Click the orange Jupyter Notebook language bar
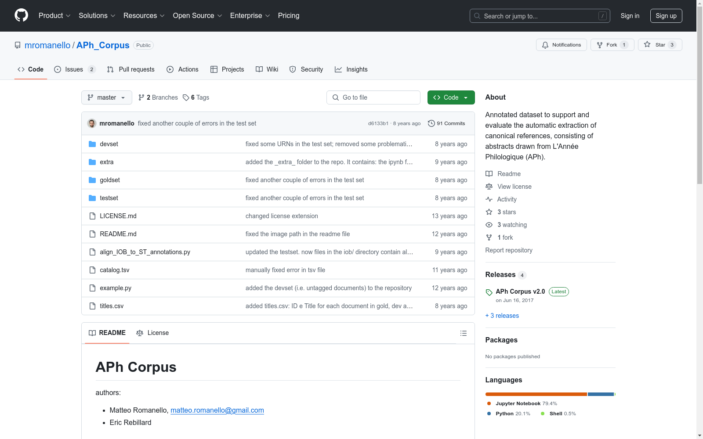 point(536,394)
